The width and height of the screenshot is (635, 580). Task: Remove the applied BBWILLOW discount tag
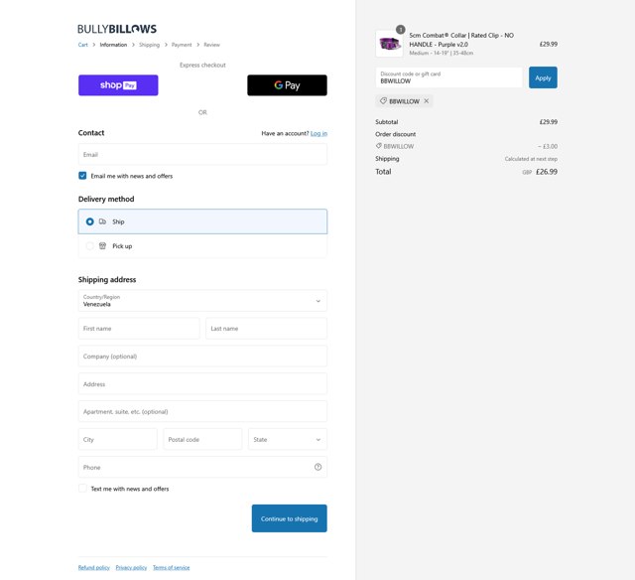point(427,101)
